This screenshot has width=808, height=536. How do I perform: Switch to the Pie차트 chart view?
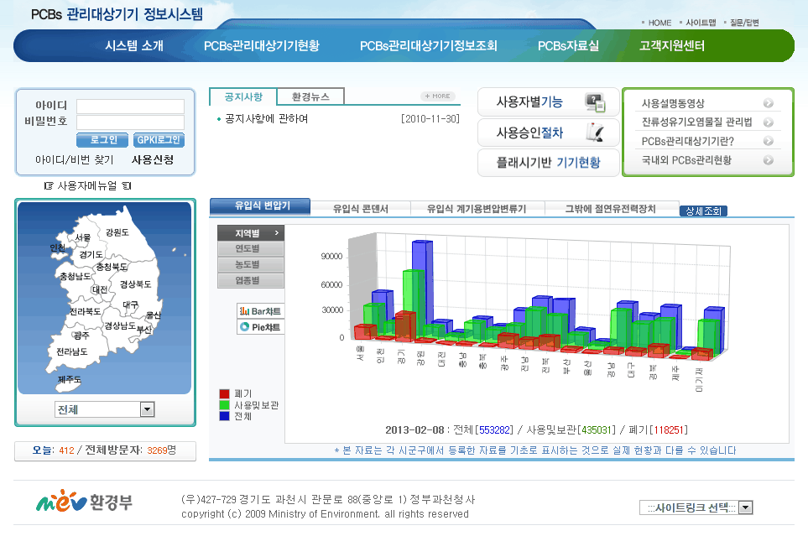(x=260, y=327)
